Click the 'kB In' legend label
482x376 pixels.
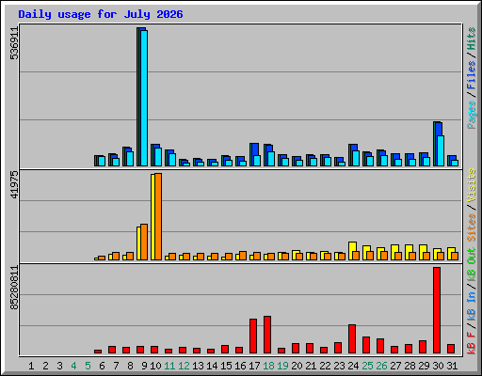[472, 305]
